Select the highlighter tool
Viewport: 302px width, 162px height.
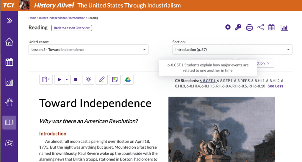pos(101,80)
